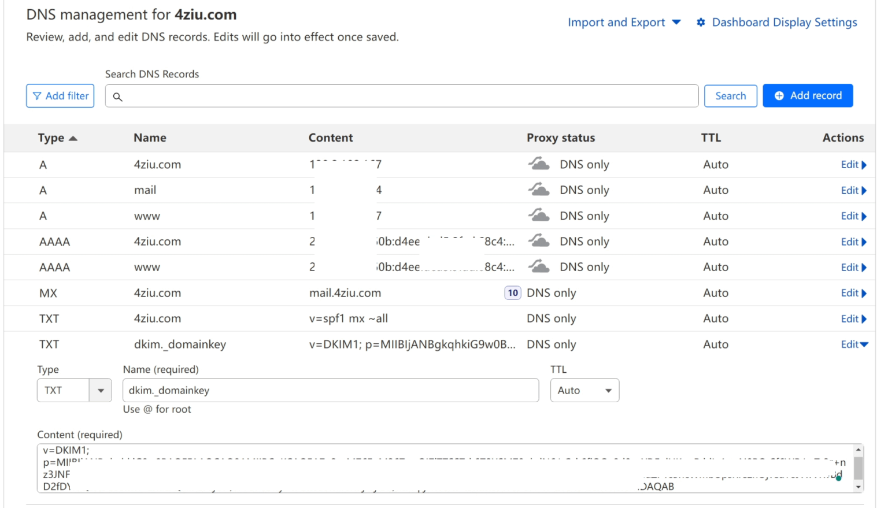Click the Name column header
888x508 pixels.
point(150,138)
